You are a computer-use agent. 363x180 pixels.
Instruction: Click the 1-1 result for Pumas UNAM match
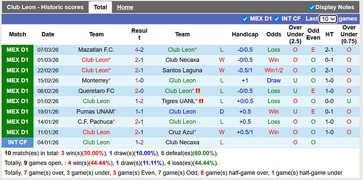click(139, 111)
